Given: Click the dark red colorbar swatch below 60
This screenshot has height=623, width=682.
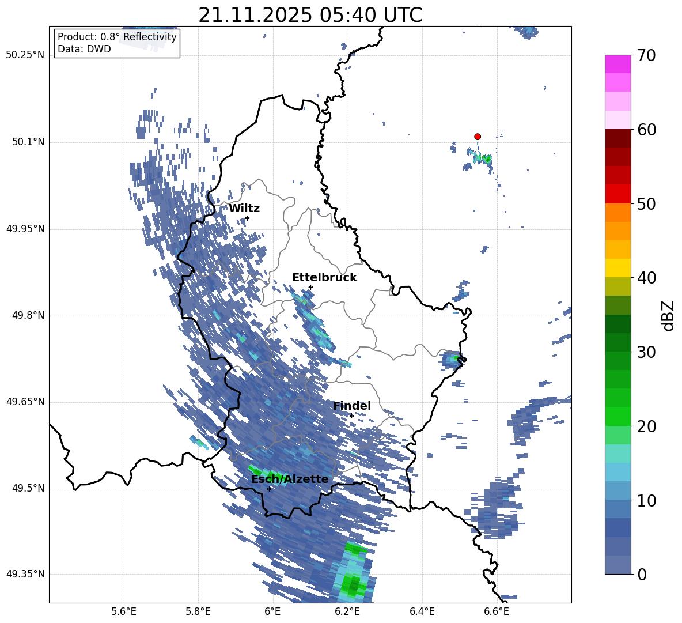Looking at the screenshot, I should click(x=617, y=138).
